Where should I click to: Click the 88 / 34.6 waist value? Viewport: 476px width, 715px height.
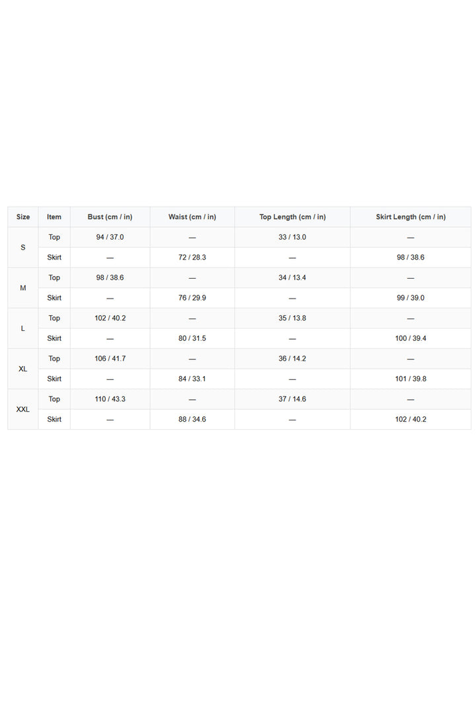tap(192, 419)
